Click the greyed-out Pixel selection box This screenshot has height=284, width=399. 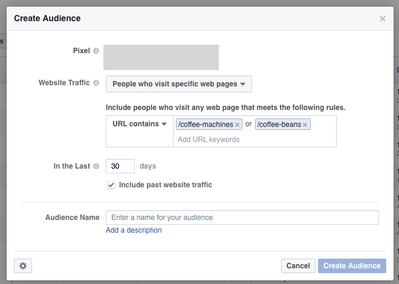tap(161, 57)
